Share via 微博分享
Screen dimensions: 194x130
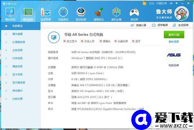(x=138, y=25)
